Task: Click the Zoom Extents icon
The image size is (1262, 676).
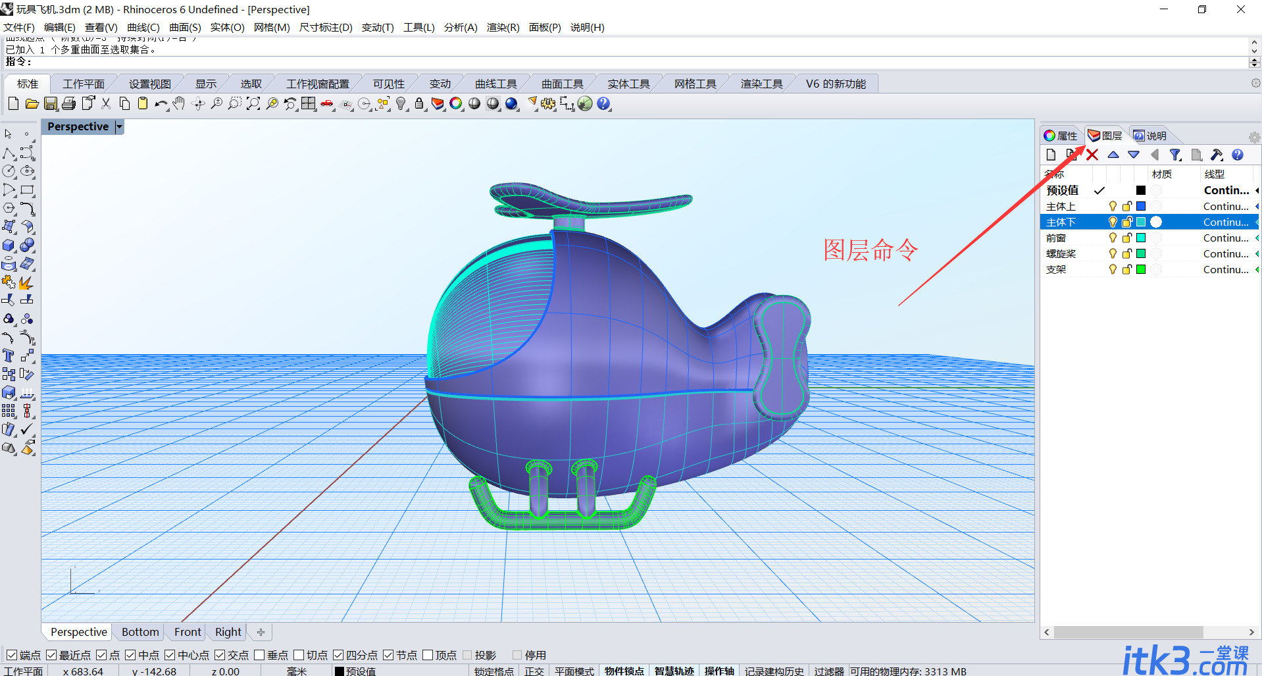Action: point(253,103)
